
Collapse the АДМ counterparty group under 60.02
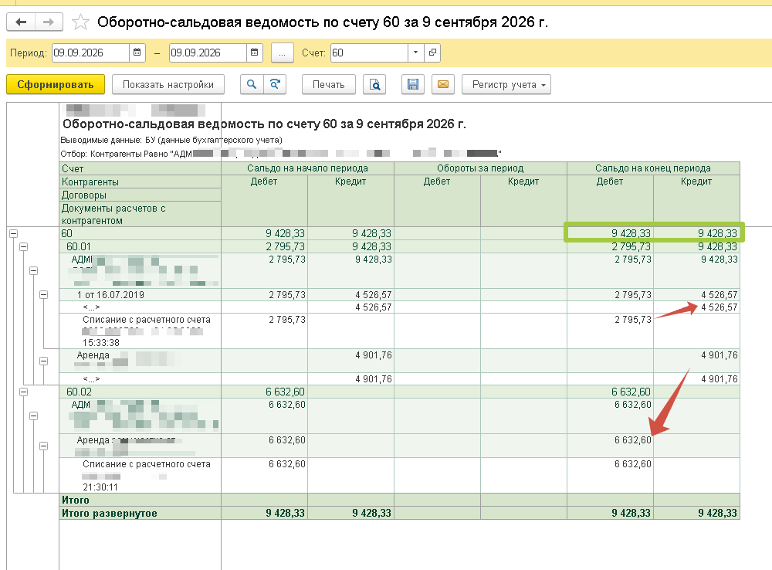tap(33, 416)
